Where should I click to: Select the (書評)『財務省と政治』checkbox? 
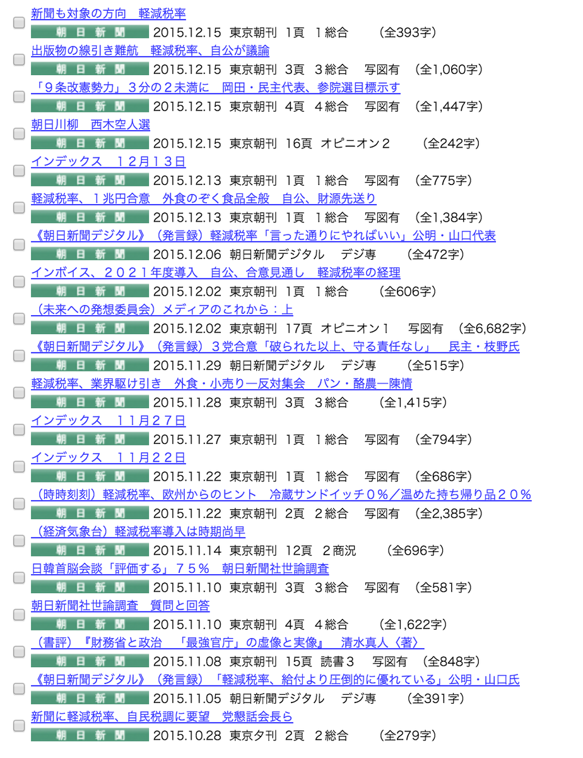pos(19,651)
